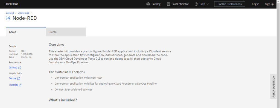Click the Cookie Preferences button

229,4
